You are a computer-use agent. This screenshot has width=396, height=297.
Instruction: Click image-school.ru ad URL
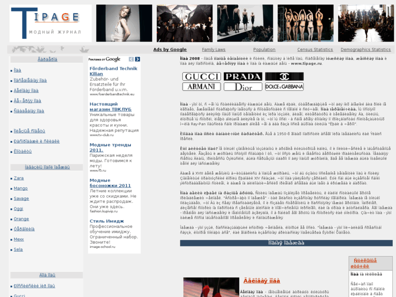(102, 247)
